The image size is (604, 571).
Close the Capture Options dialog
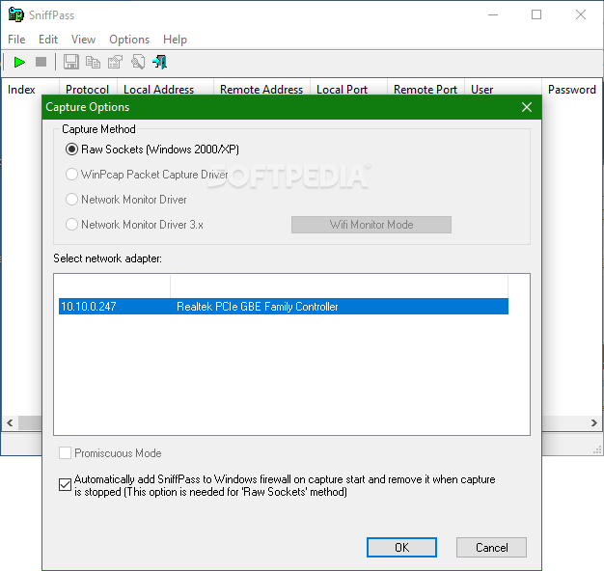tap(527, 107)
